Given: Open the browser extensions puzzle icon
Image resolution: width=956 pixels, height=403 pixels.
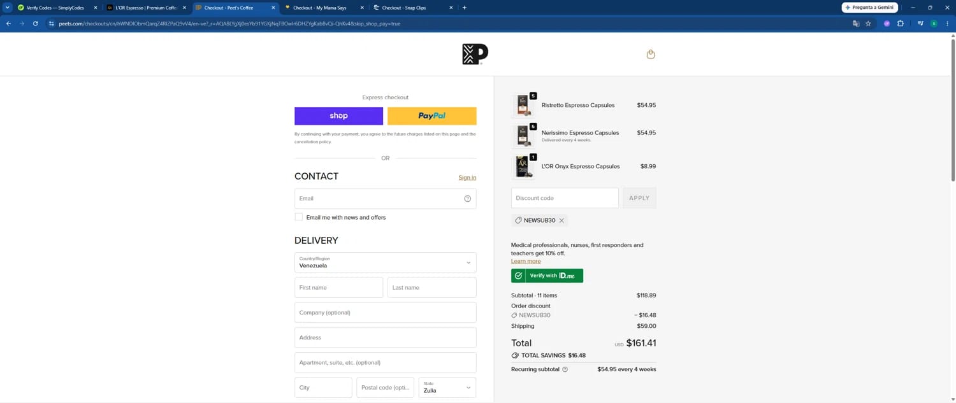Looking at the screenshot, I should point(901,24).
